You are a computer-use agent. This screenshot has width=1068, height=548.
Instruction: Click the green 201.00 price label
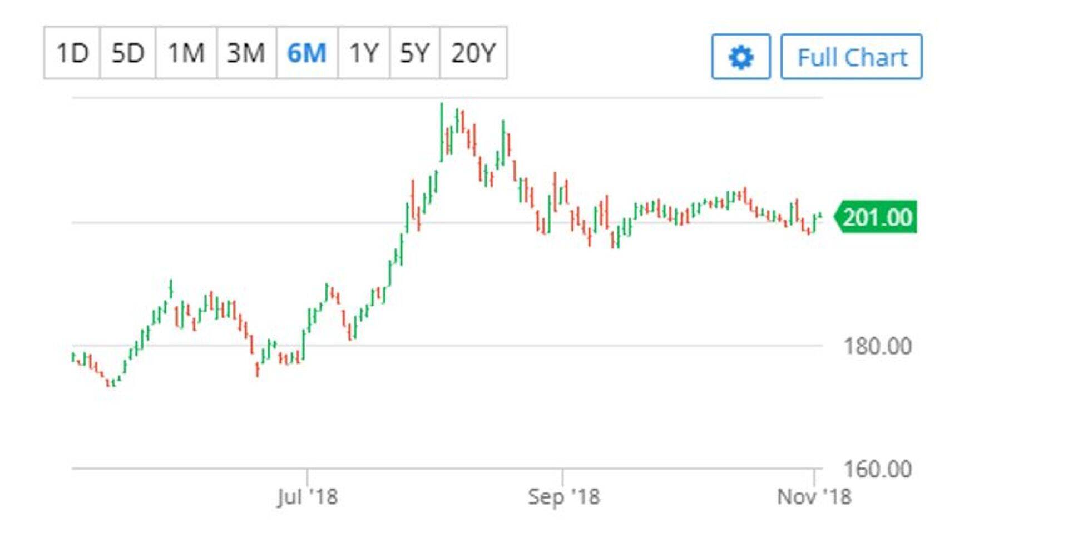click(877, 217)
